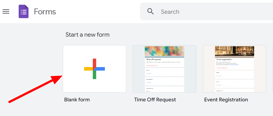
Task: Click the magnifier search icon
Action: click(150, 11)
